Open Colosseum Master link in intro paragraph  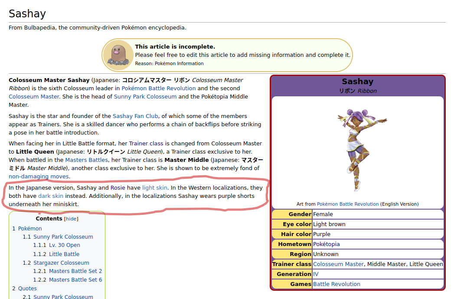pos(33,96)
